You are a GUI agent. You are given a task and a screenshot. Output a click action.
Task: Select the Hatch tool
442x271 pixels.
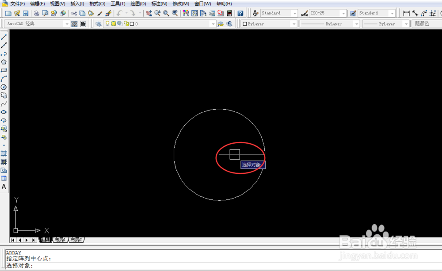[4, 154]
